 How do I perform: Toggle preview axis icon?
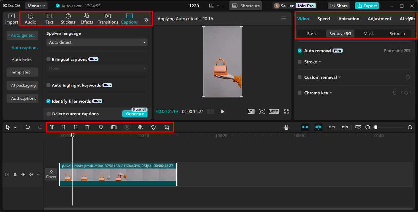pos(345,127)
